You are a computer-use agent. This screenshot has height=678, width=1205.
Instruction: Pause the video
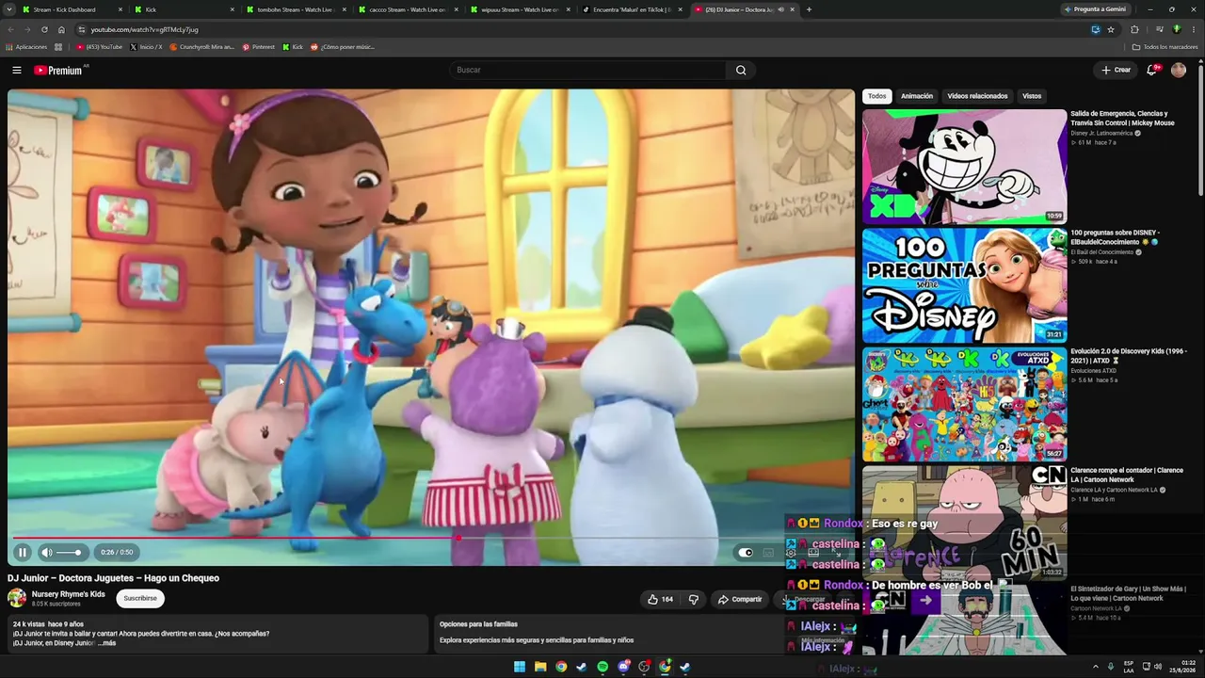pyautogui.click(x=23, y=552)
